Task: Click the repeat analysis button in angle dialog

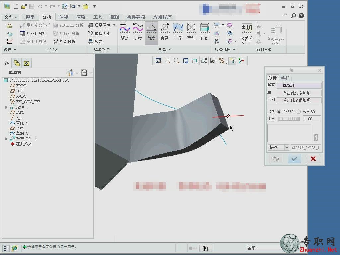Action: [275, 159]
